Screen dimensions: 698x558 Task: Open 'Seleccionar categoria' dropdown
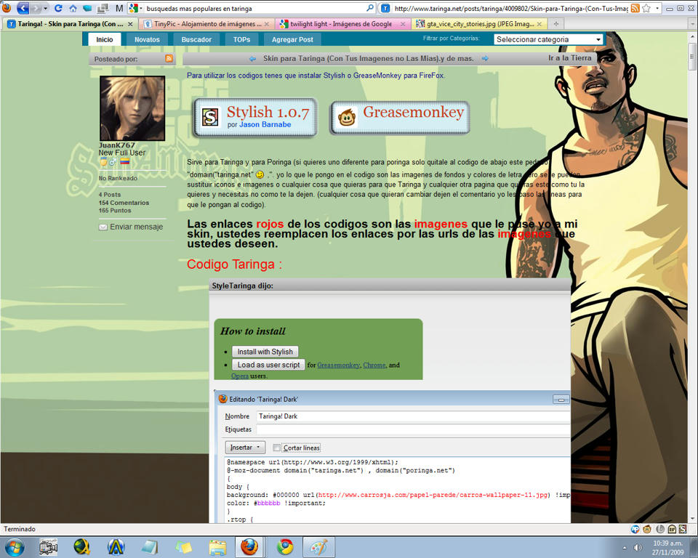click(548, 39)
